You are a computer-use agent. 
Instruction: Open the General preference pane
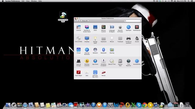79,28
